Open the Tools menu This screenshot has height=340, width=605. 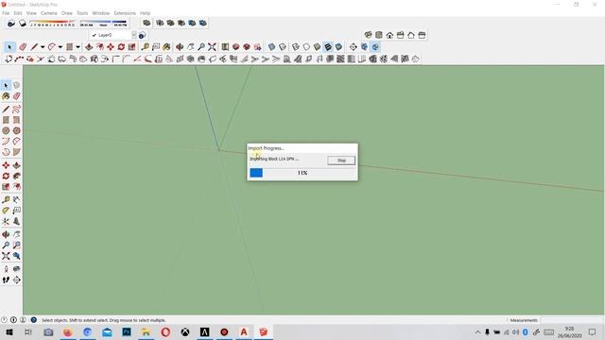point(82,13)
